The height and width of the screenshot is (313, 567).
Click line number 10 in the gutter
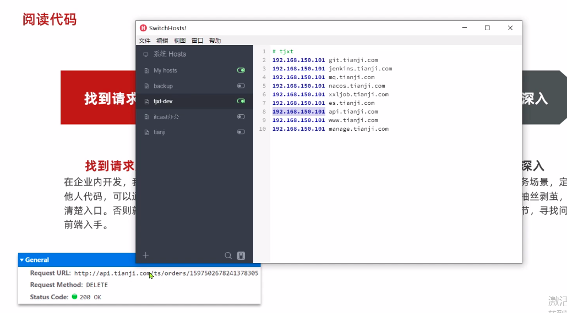click(x=262, y=129)
